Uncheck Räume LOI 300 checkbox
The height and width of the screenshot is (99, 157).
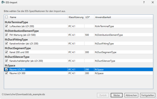(7, 73)
